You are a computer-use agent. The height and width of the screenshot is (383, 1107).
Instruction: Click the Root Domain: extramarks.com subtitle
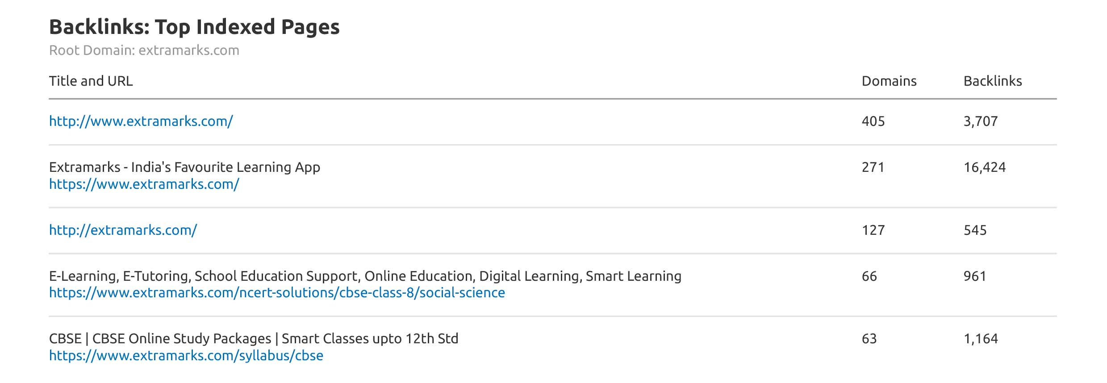144,50
